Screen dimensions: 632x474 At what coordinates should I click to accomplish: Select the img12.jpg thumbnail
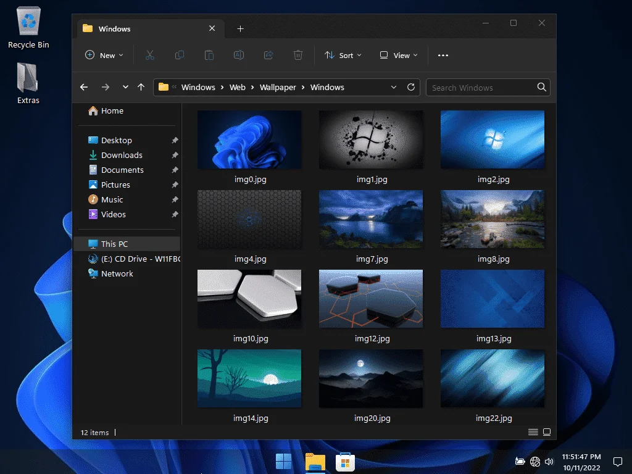371,299
